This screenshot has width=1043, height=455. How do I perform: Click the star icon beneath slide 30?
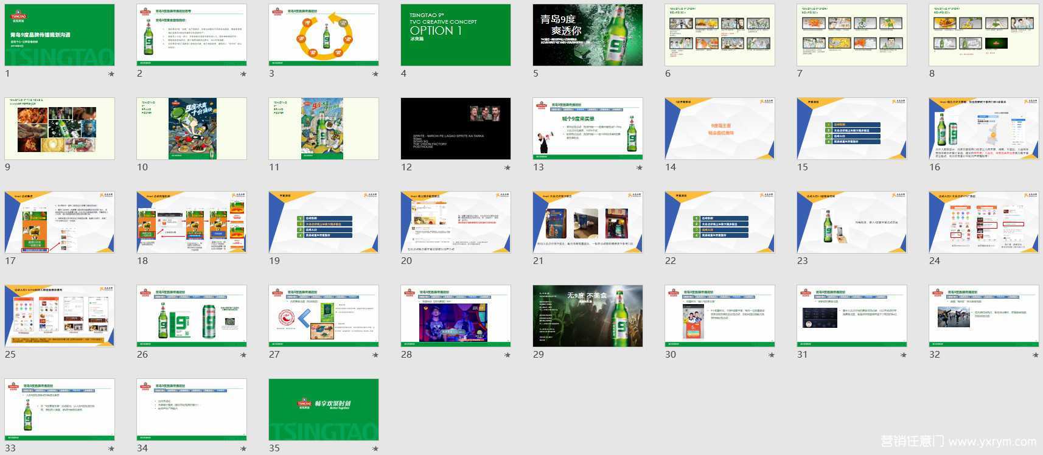pyautogui.click(x=772, y=355)
